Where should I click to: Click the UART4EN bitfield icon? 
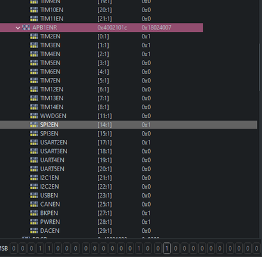click(x=34, y=160)
